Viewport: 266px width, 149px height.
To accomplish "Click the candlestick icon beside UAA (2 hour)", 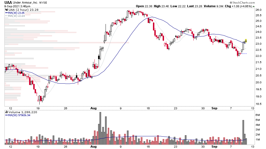I will point(7,10).
